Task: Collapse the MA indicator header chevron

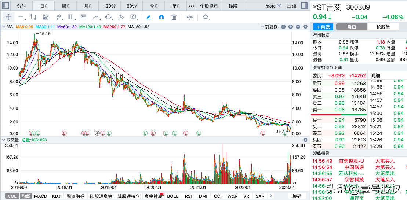Action: pos(4,27)
